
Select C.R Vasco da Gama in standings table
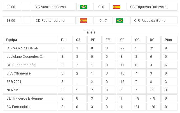(x=22, y=48)
